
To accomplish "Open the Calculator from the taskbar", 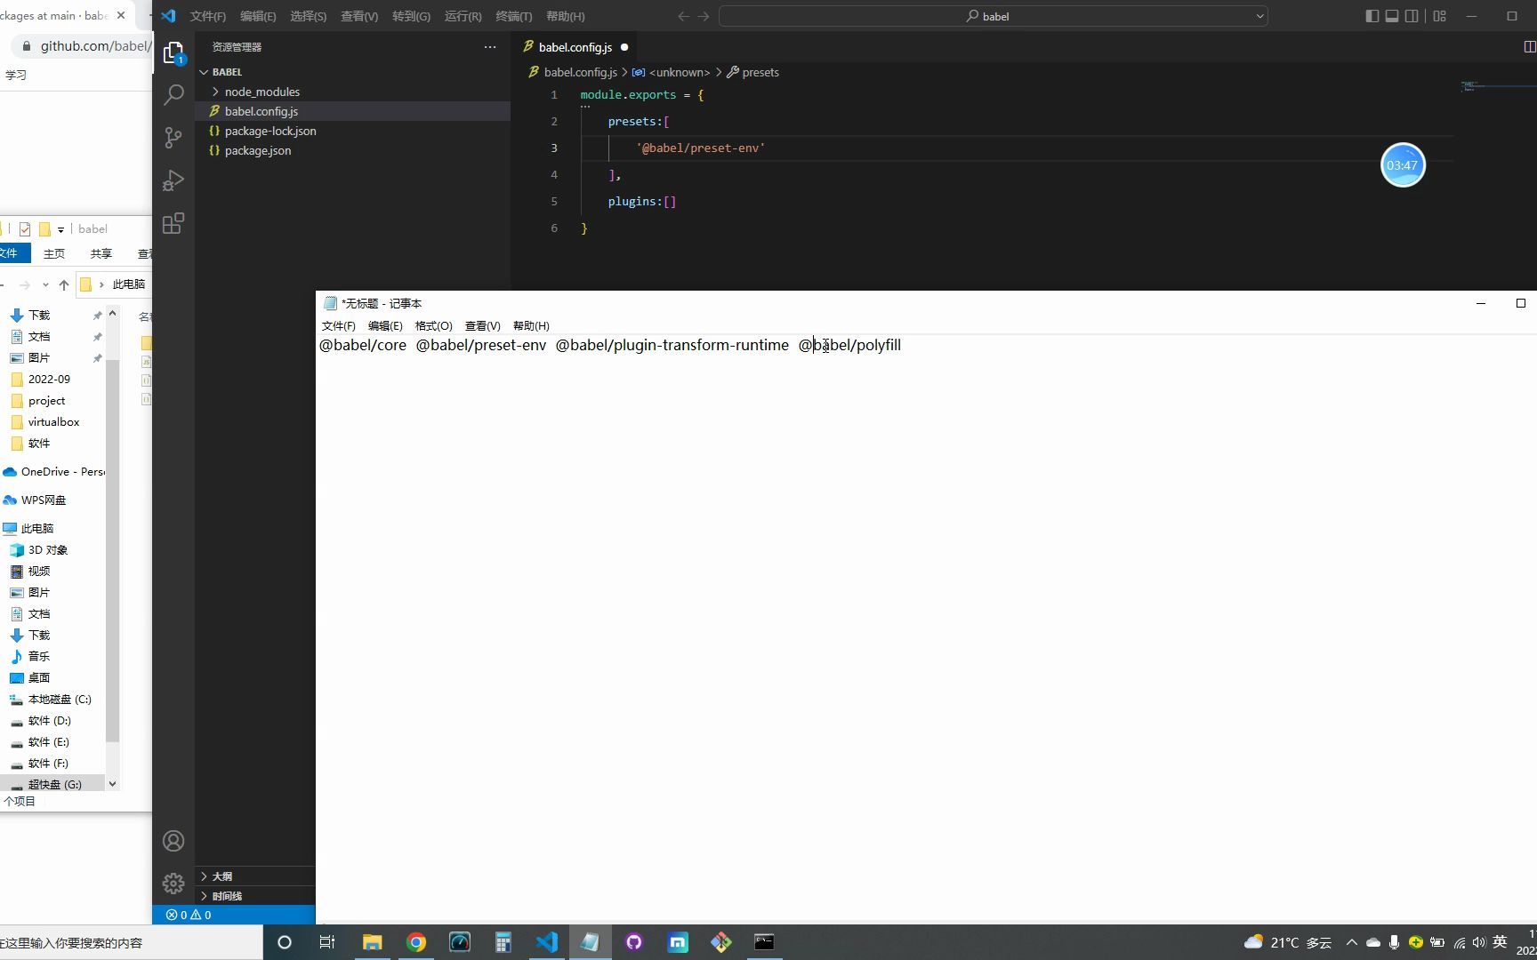I will click(x=503, y=942).
